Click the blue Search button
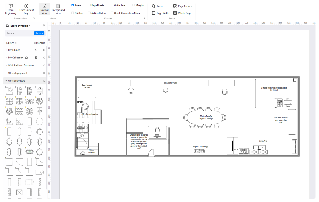Image resolution: width=319 pixels, height=202 pixels. coord(39,33)
